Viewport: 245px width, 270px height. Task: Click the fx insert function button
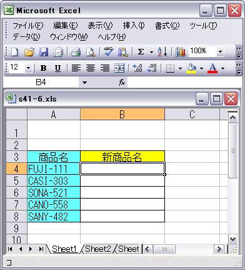coord(122,83)
